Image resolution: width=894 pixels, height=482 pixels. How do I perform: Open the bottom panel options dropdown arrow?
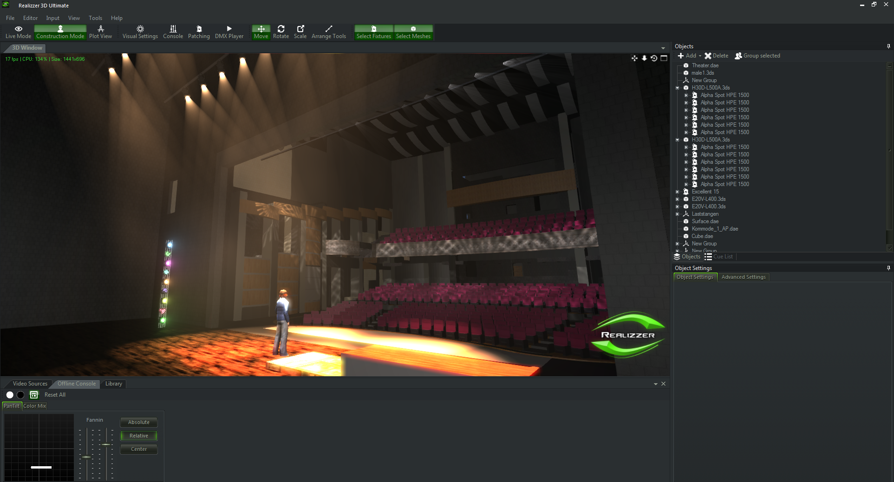tap(656, 384)
